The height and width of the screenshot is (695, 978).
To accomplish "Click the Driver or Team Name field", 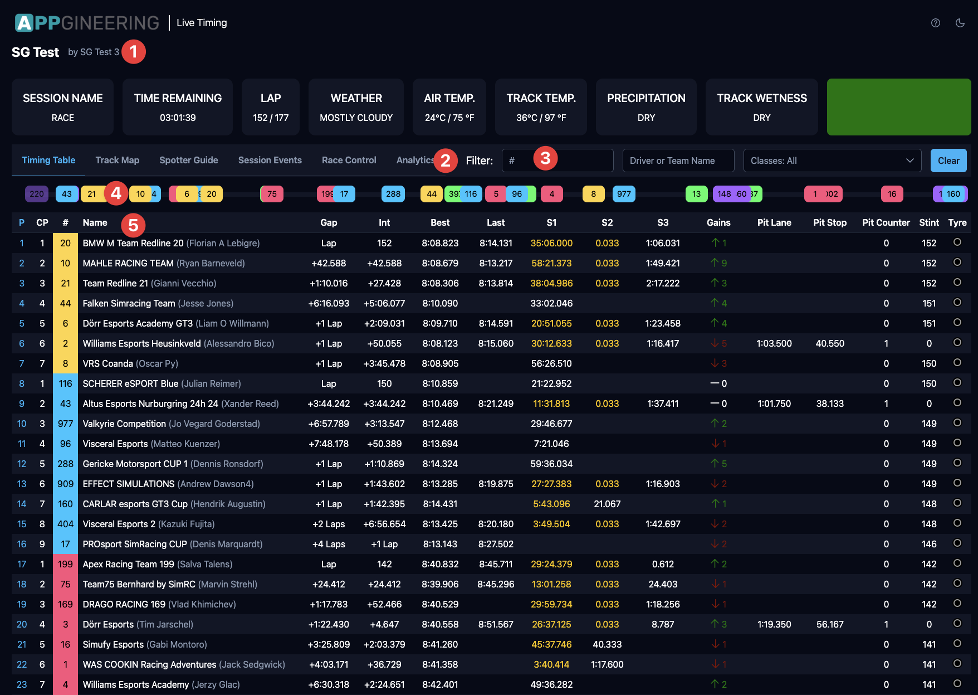I will (678, 161).
